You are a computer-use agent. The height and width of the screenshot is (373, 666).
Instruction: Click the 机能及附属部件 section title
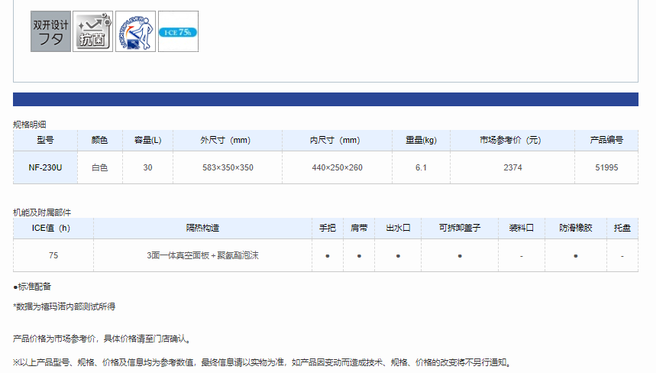(42, 212)
